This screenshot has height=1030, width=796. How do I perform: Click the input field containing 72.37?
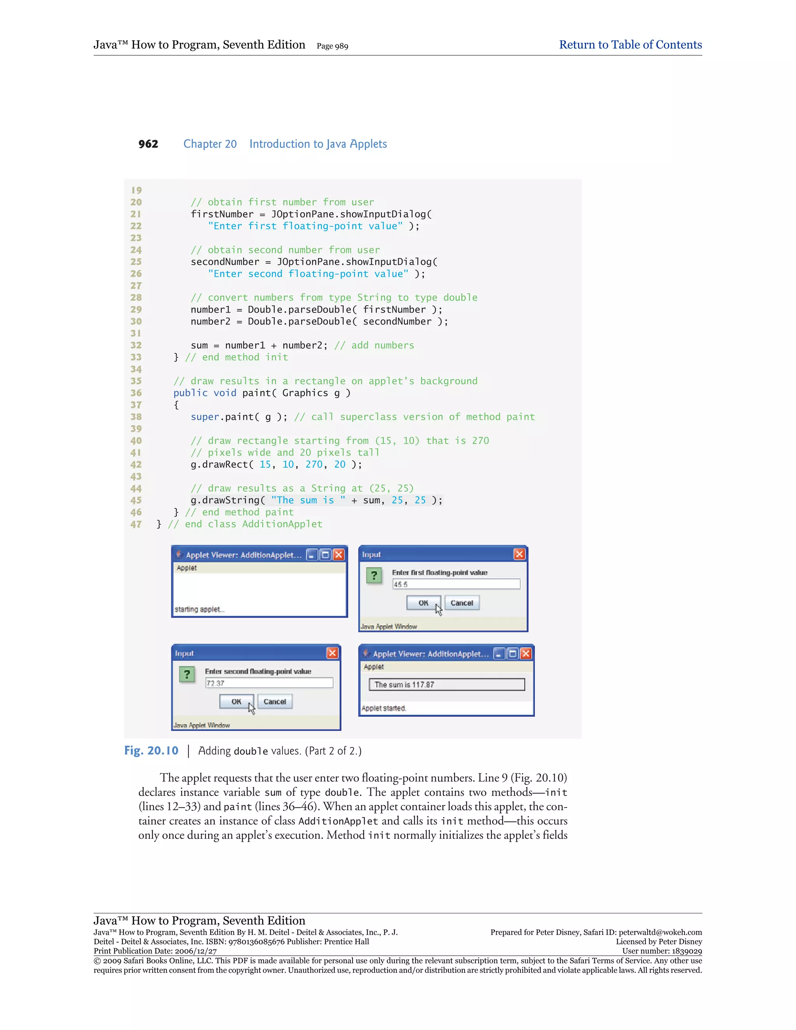[269, 683]
